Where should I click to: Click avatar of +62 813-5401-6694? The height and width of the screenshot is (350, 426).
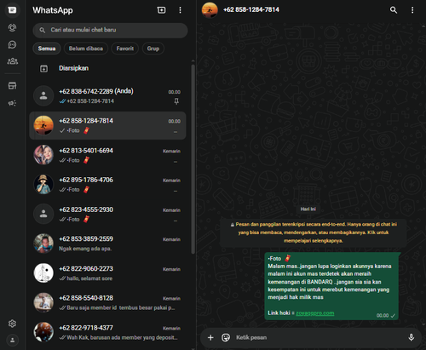point(43,155)
